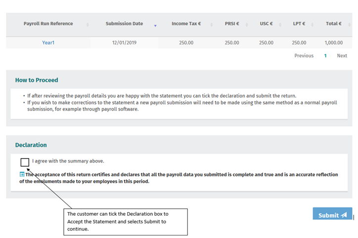
Task: Click the LPT € sort icon
Action: 313,25
